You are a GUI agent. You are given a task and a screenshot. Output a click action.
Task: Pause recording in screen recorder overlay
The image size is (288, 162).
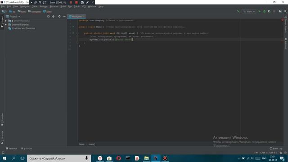pyautogui.click(x=71, y=2)
